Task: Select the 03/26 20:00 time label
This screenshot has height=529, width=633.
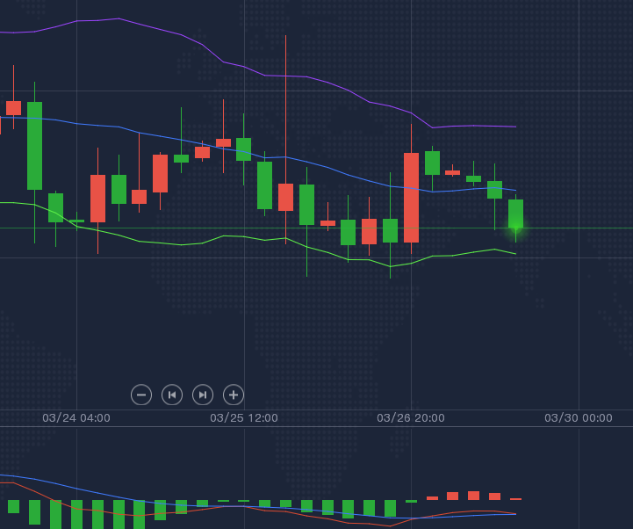Action: [x=411, y=418]
